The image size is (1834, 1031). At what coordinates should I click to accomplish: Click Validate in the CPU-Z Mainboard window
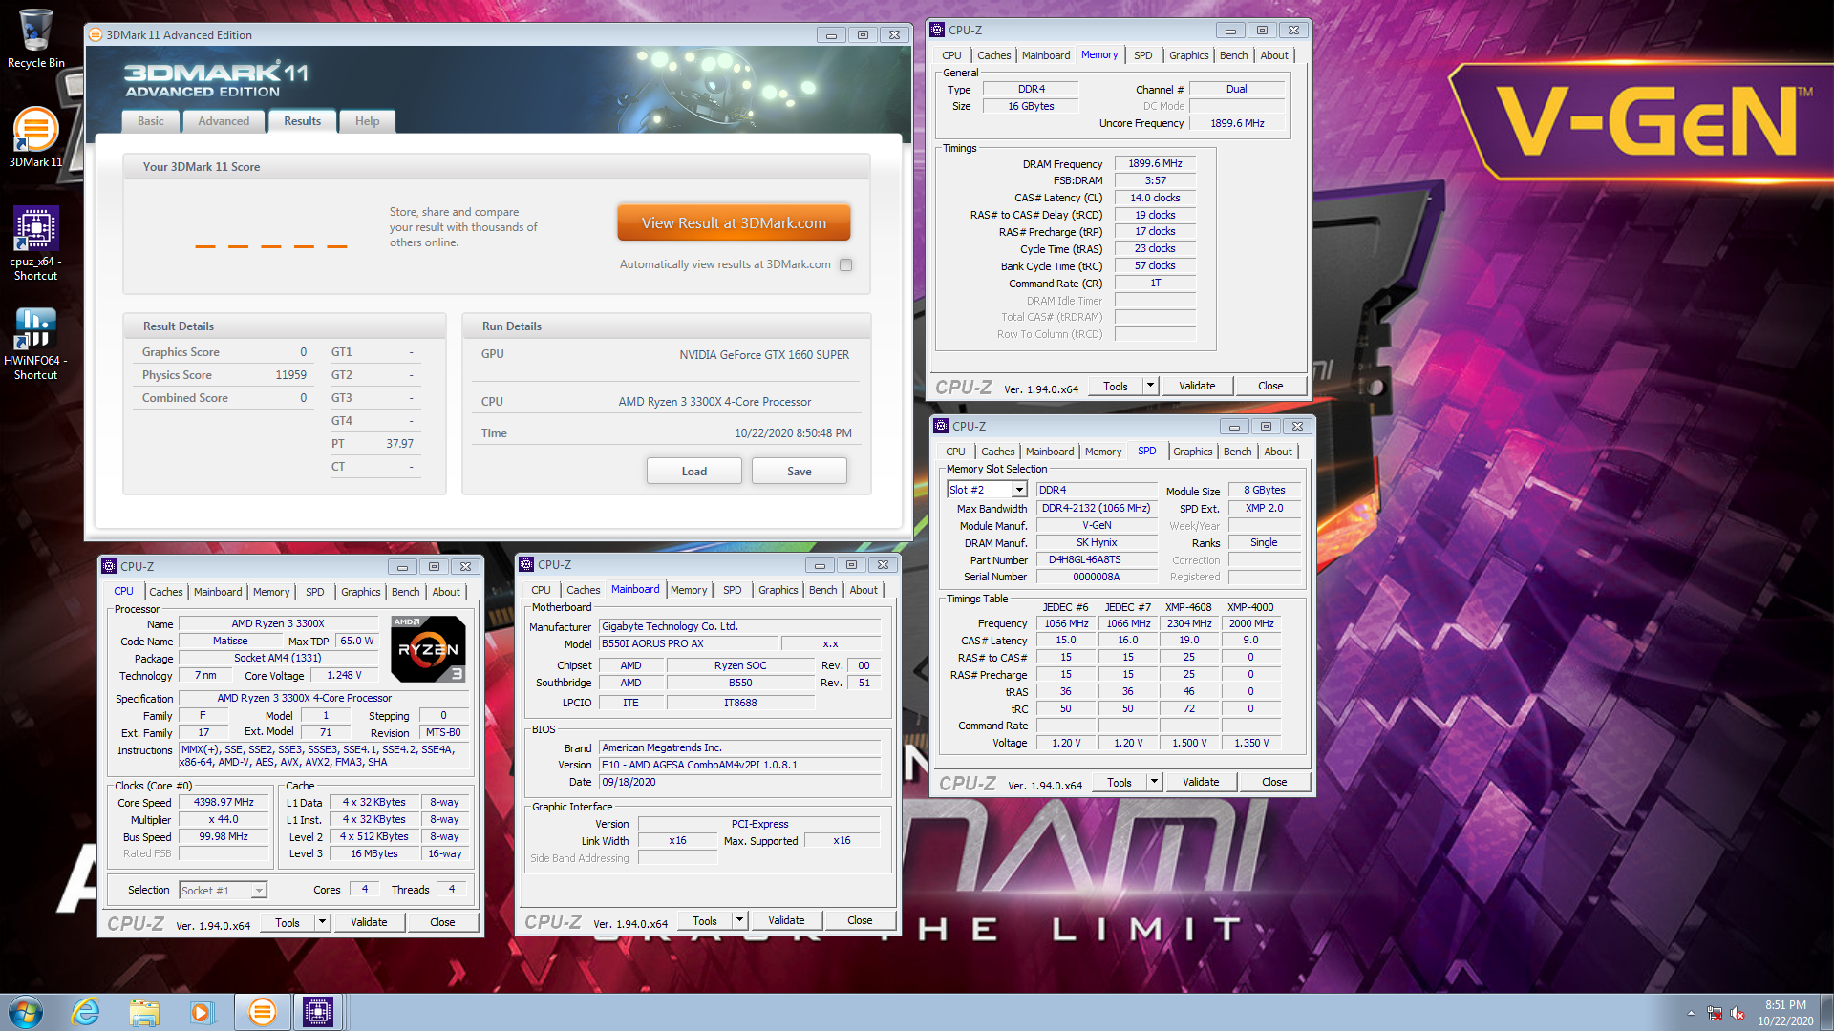coord(786,920)
